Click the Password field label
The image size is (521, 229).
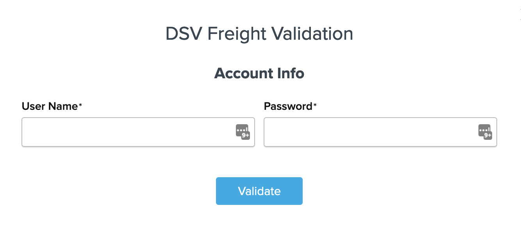point(288,106)
